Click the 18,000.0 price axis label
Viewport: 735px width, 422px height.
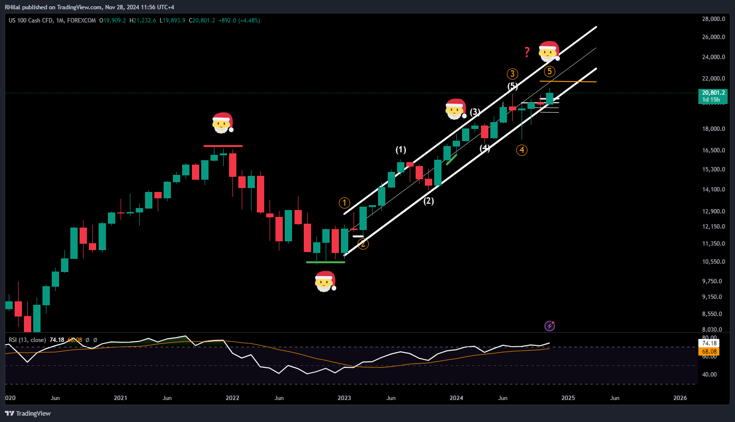[x=713, y=129]
